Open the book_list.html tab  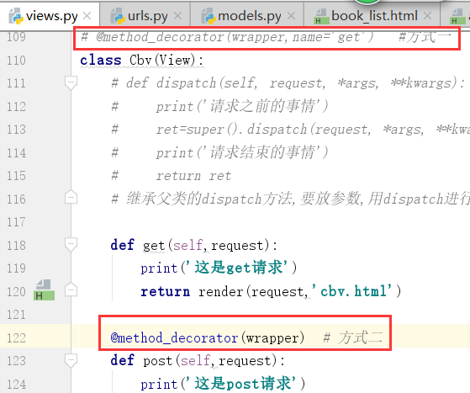coord(372,15)
